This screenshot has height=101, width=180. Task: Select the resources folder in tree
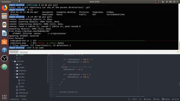coord(20,61)
